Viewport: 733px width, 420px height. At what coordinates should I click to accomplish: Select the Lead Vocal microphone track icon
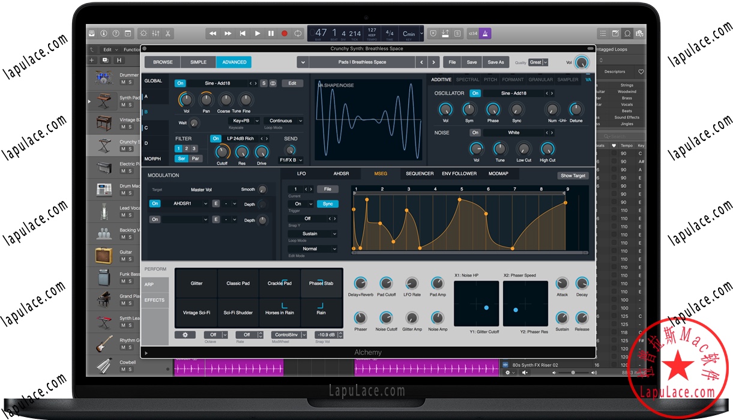tap(104, 211)
